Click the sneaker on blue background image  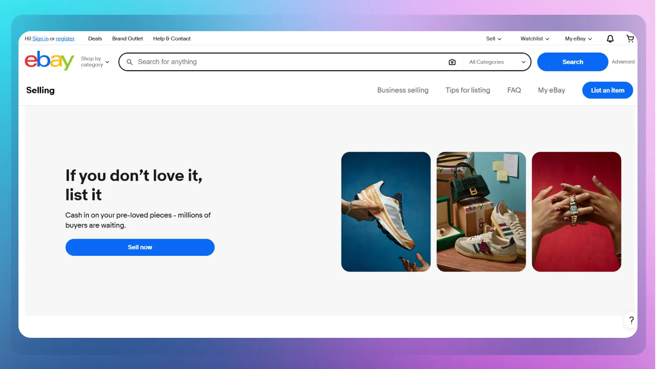point(386,212)
